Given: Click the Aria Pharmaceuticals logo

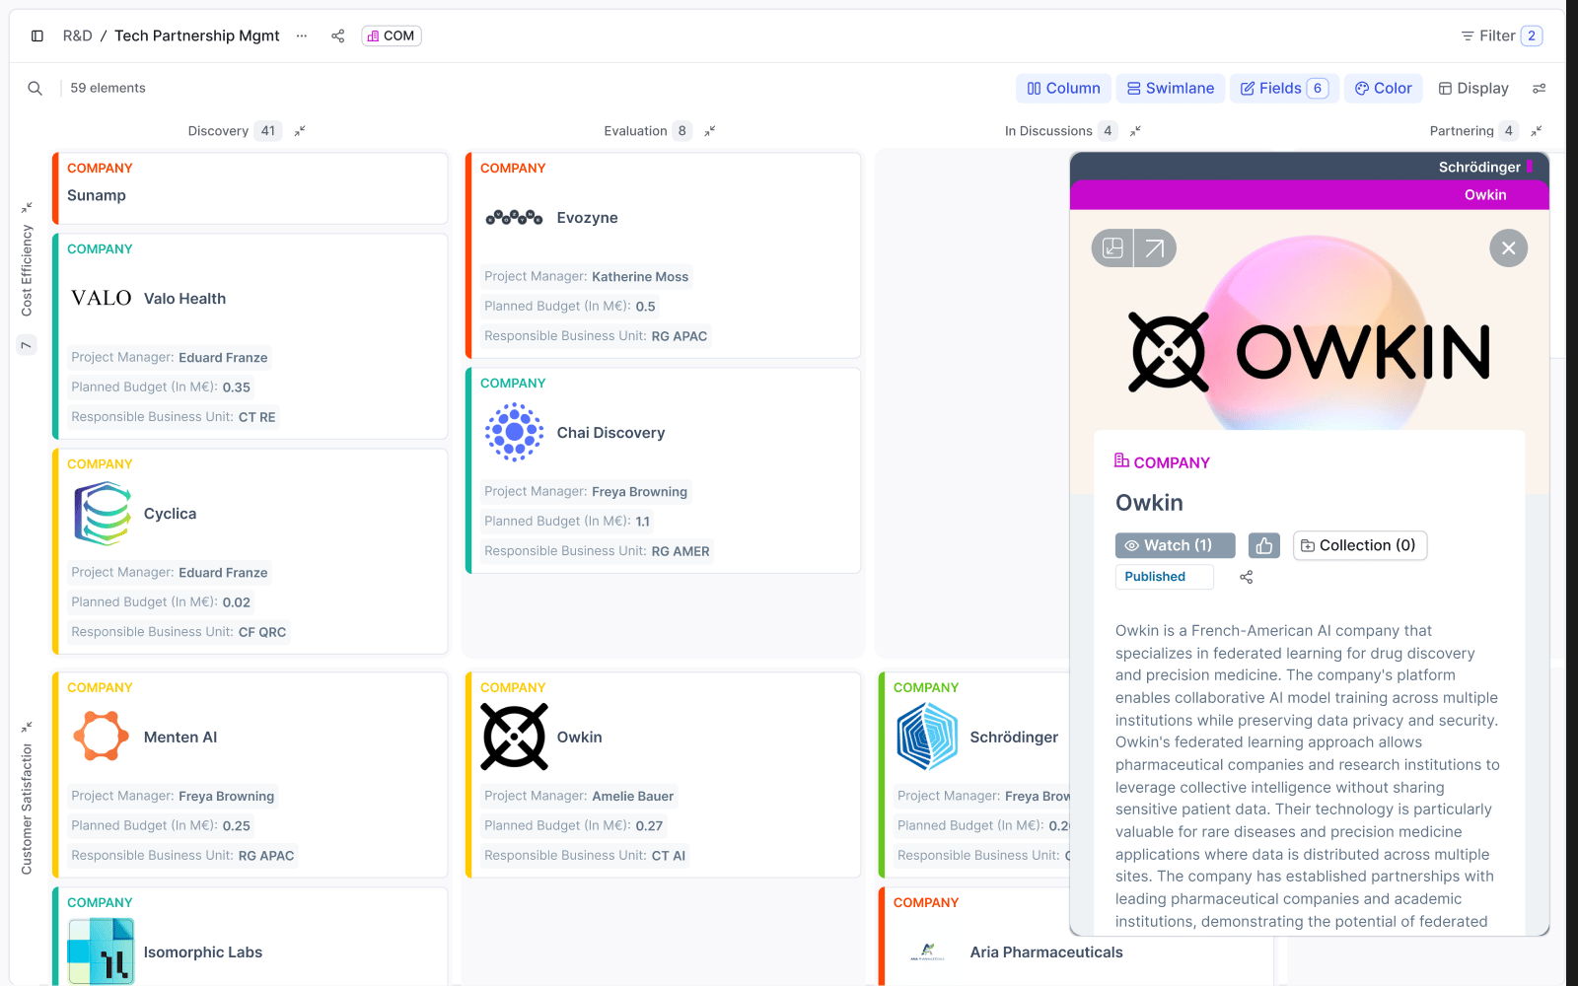Looking at the screenshot, I should pyautogui.click(x=927, y=951).
